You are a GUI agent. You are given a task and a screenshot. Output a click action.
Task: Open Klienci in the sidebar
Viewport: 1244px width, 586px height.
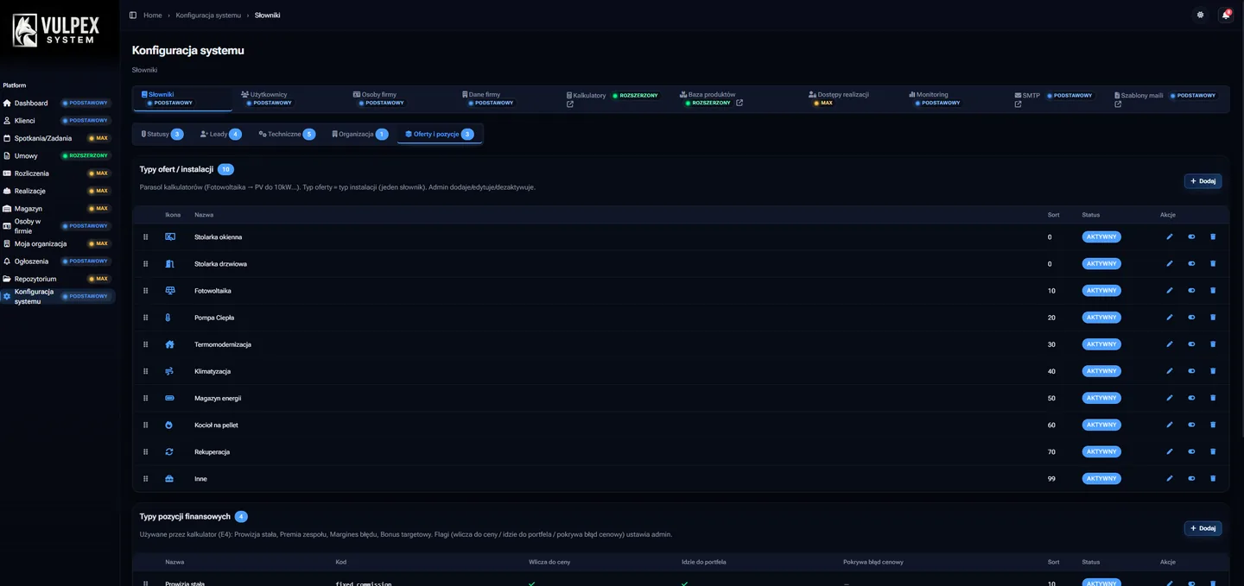point(57,121)
